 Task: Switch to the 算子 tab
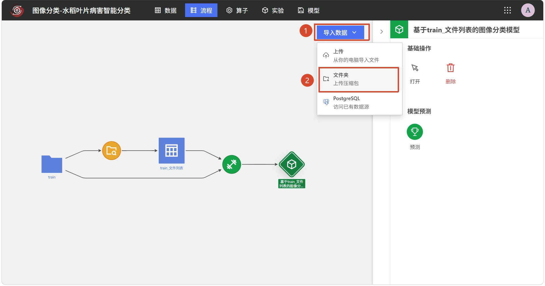click(237, 10)
